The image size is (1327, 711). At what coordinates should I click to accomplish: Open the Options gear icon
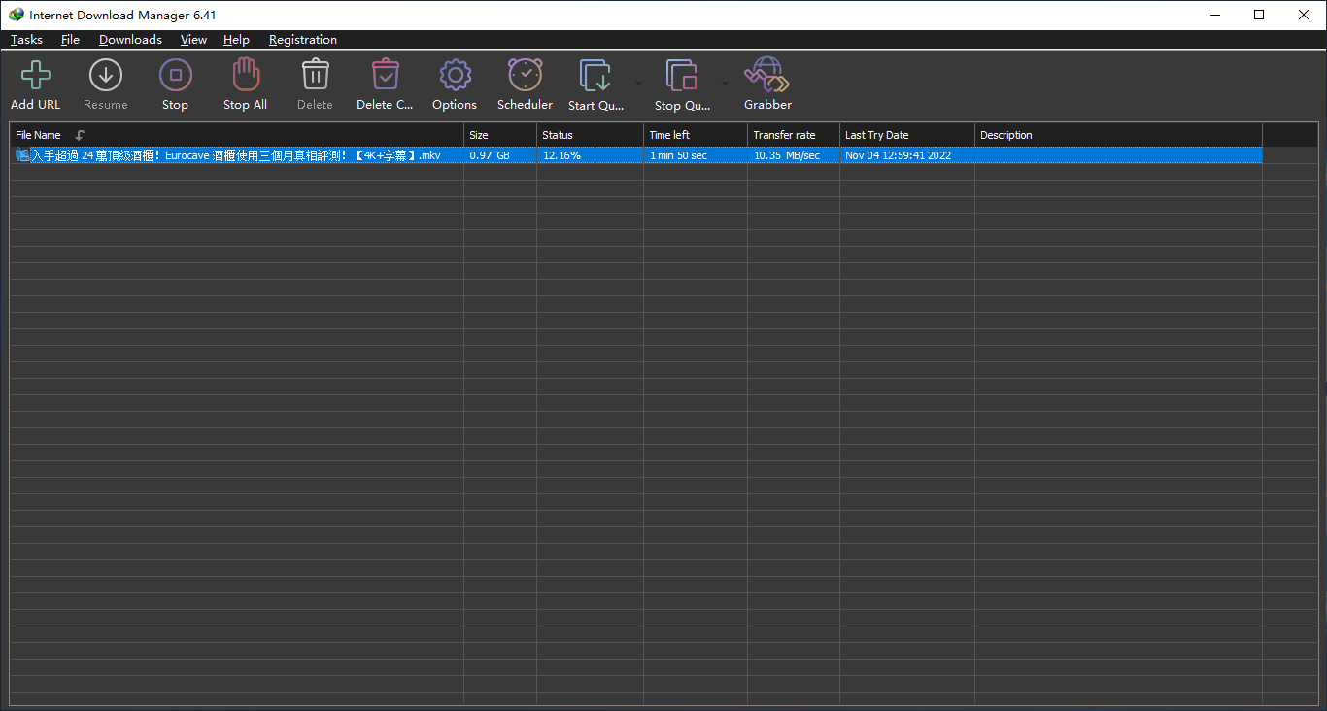pos(455,76)
